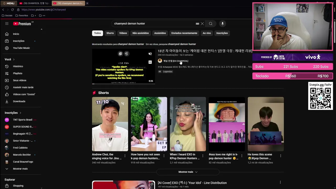The width and height of the screenshot is (336, 189).
Task: Open '#exo love me right' short
Action: point(227,124)
